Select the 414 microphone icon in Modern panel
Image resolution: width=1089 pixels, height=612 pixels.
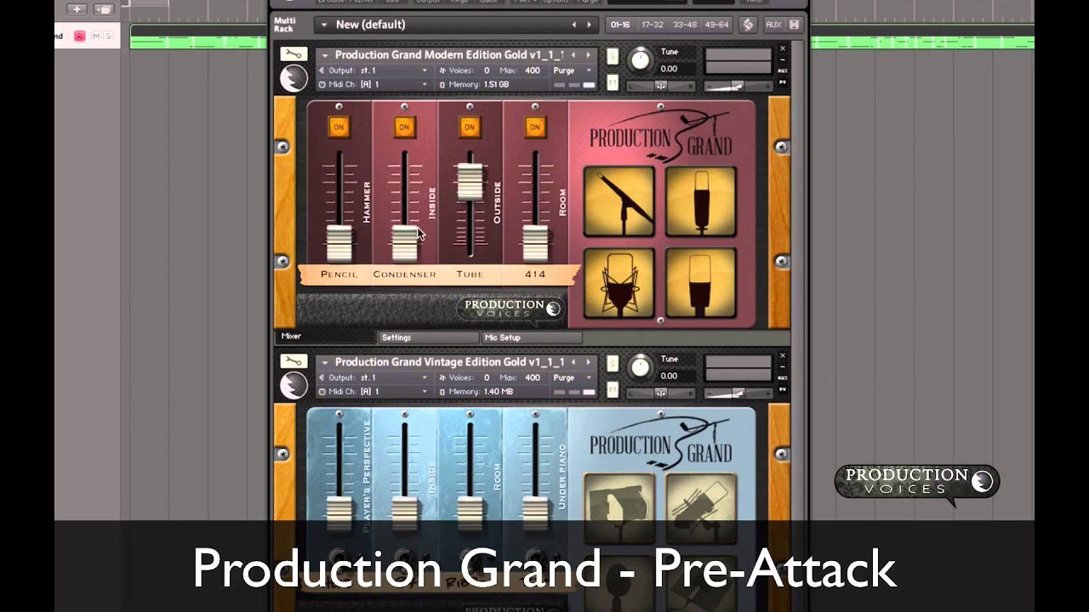click(x=701, y=283)
